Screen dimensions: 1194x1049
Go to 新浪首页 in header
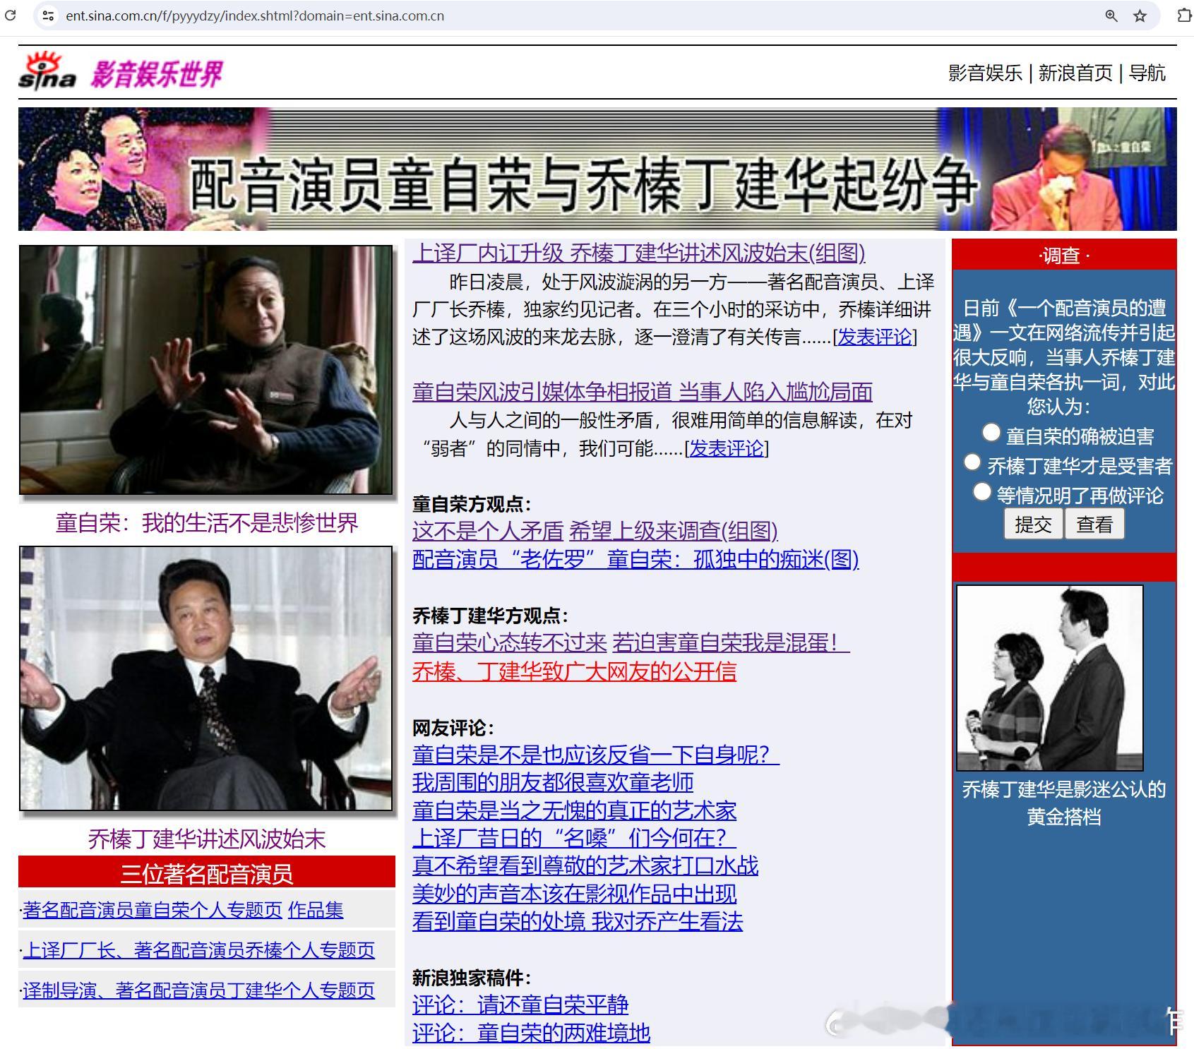pos(1075,73)
